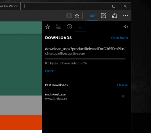Toggle the Hub icon in the toolbar
The image size is (151, 133).
pos(93,15)
